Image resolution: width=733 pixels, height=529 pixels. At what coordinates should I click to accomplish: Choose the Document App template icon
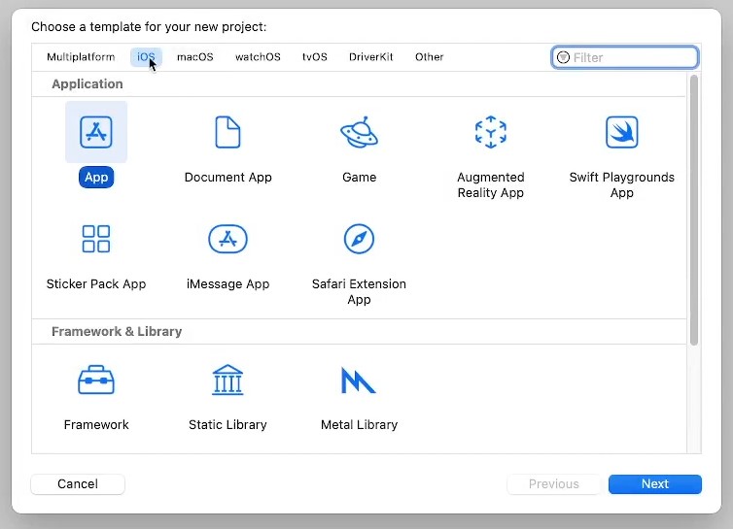tap(227, 132)
